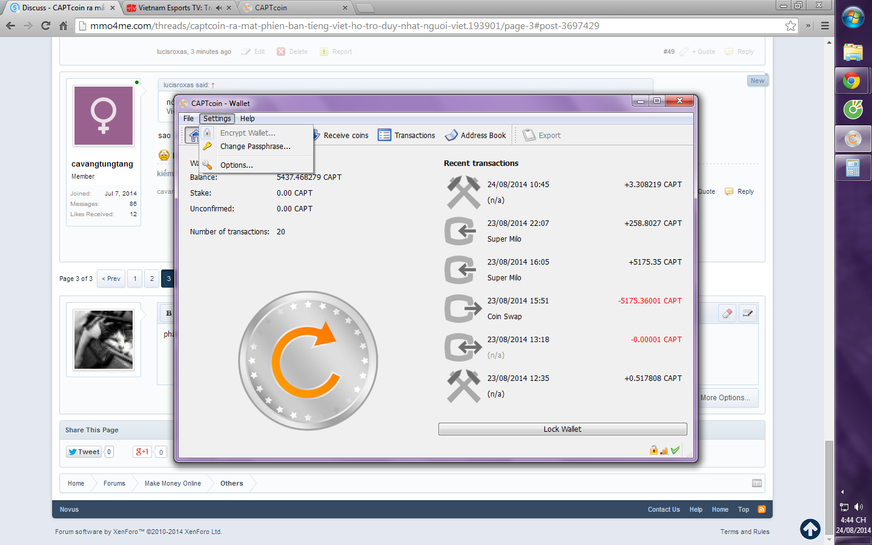Click the mining icon for 23/08/2014 12:35 transaction
Viewport: 872px width, 545px height.
pyautogui.click(x=464, y=386)
